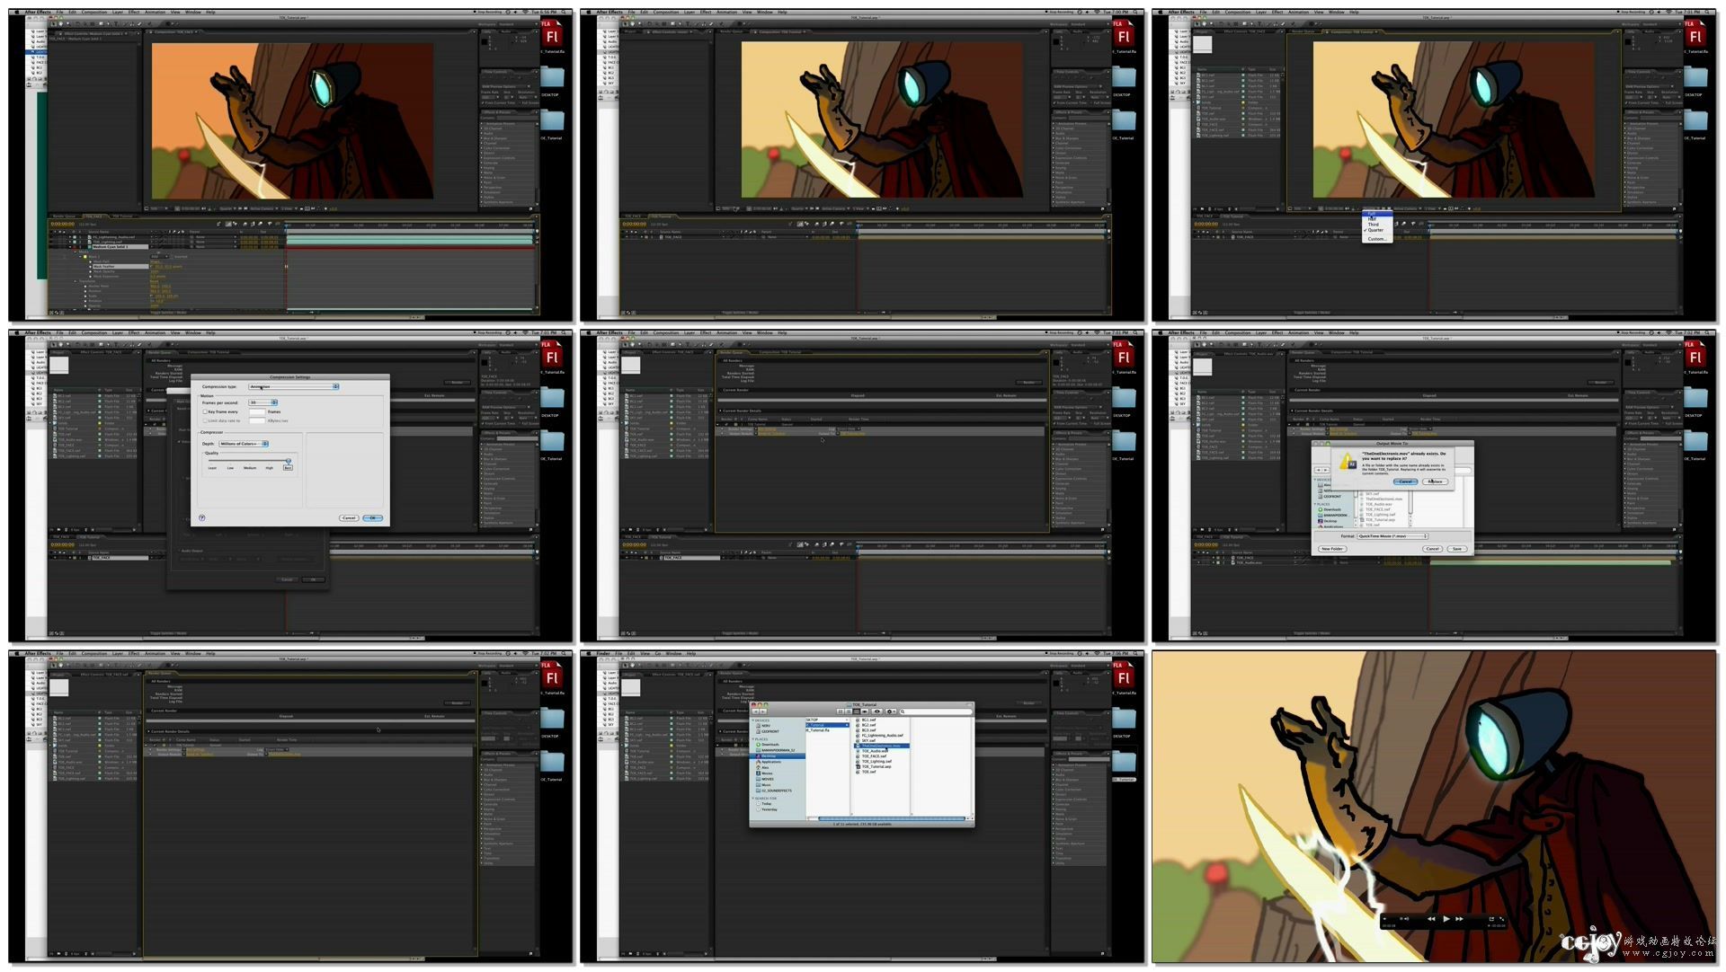Screen dimensions: 1726x972
Task: Switch Finder to list view
Action: click(x=849, y=711)
